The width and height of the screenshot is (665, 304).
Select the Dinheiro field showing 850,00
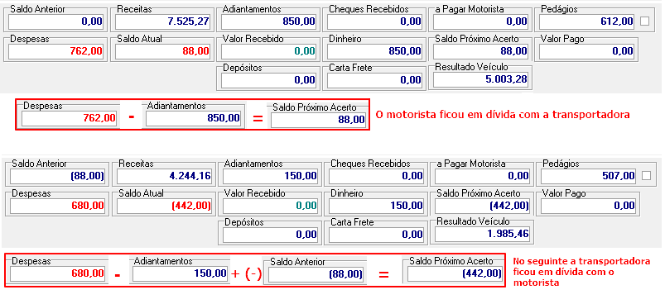(375, 51)
